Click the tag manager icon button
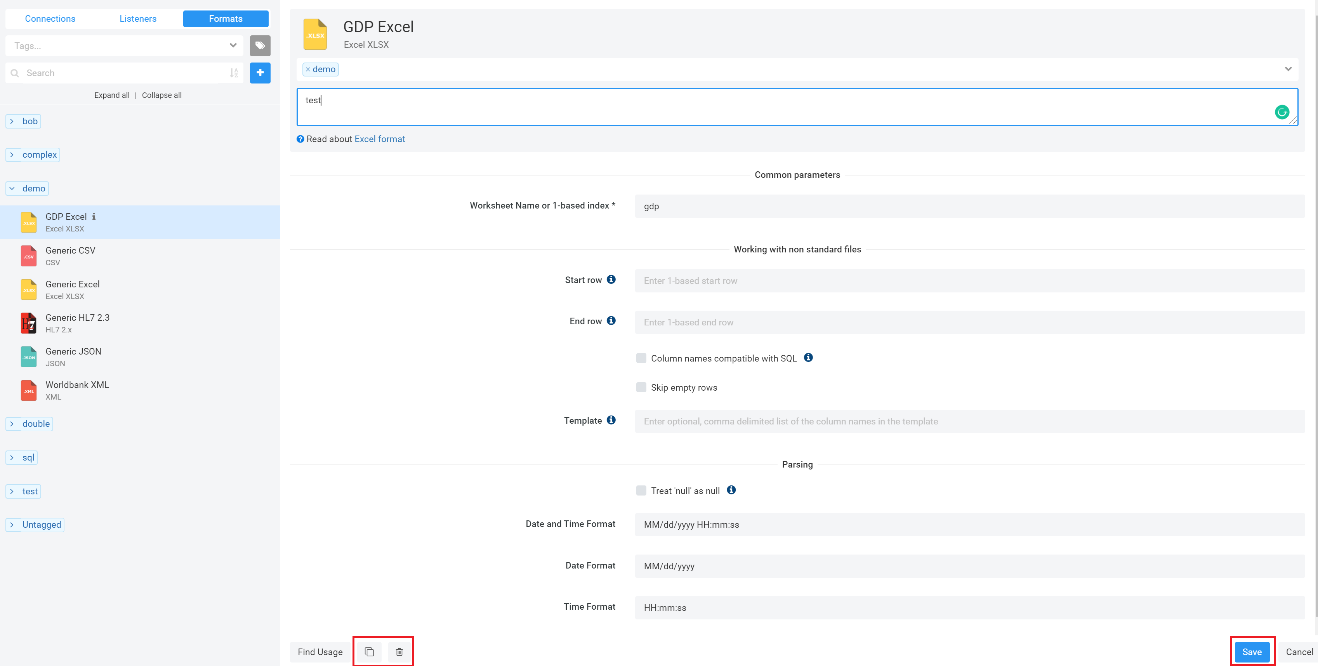1318x666 pixels. [260, 45]
